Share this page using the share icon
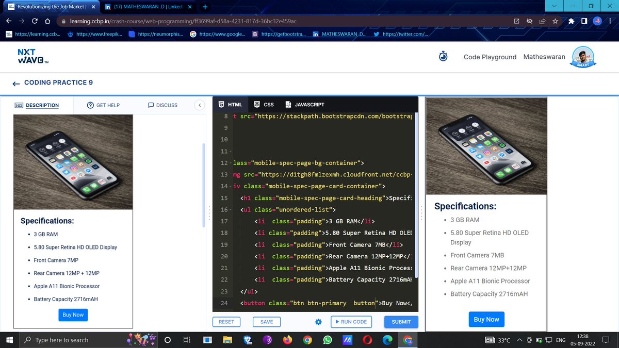This screenshot has width=619, height=348. [x=542, y=22]
